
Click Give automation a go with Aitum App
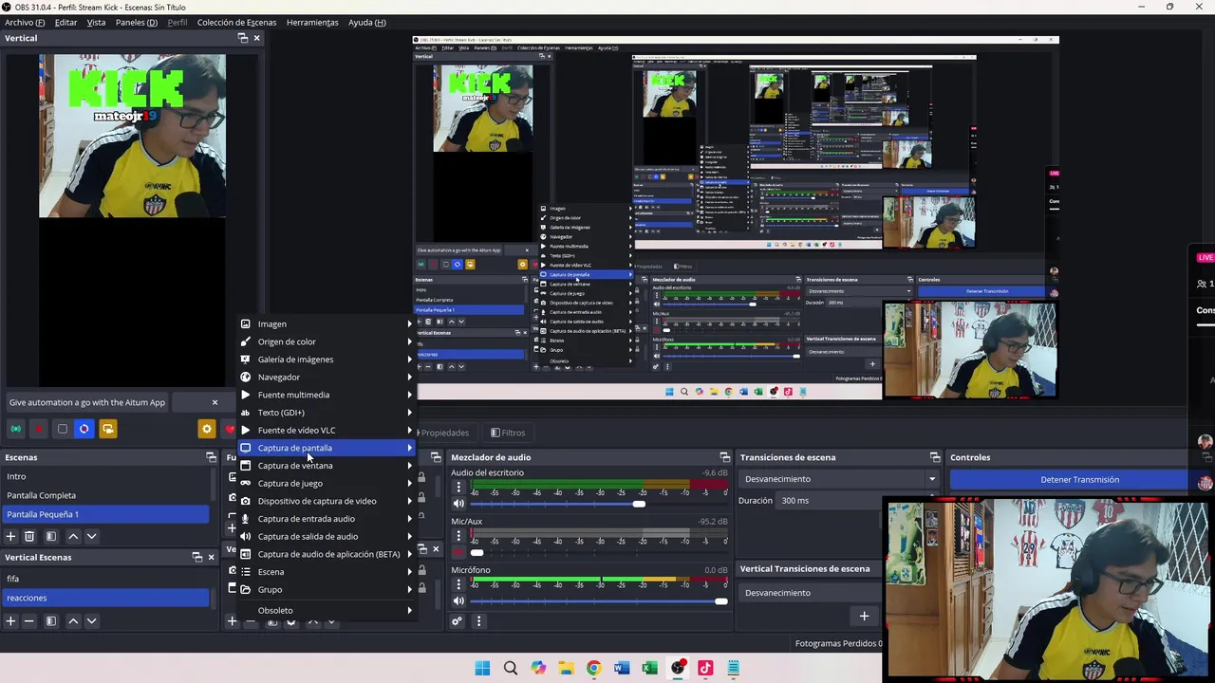(87, 402)
